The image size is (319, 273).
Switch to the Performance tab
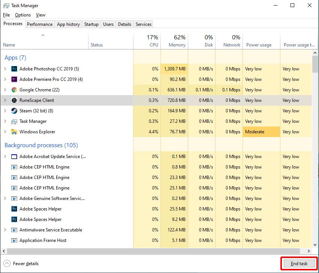click(x=40, y=24)
